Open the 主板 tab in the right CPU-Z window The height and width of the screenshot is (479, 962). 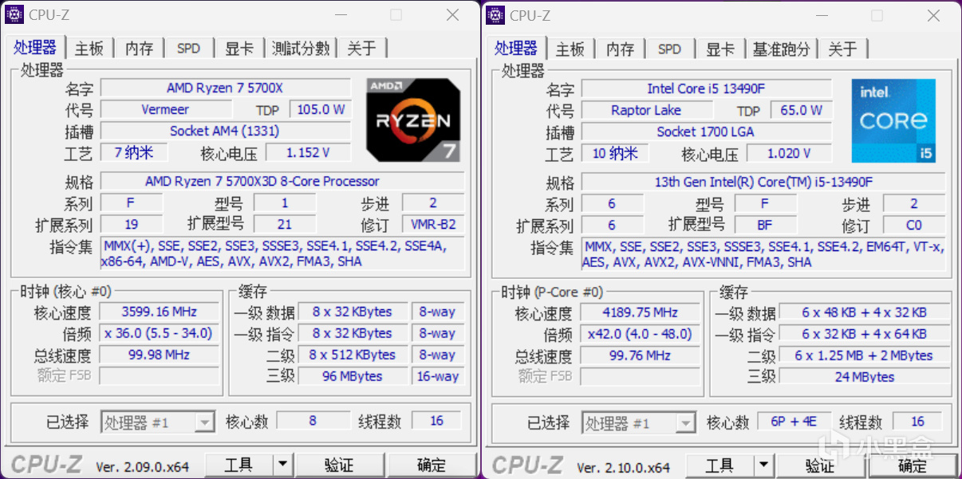(x=570, y=49)
